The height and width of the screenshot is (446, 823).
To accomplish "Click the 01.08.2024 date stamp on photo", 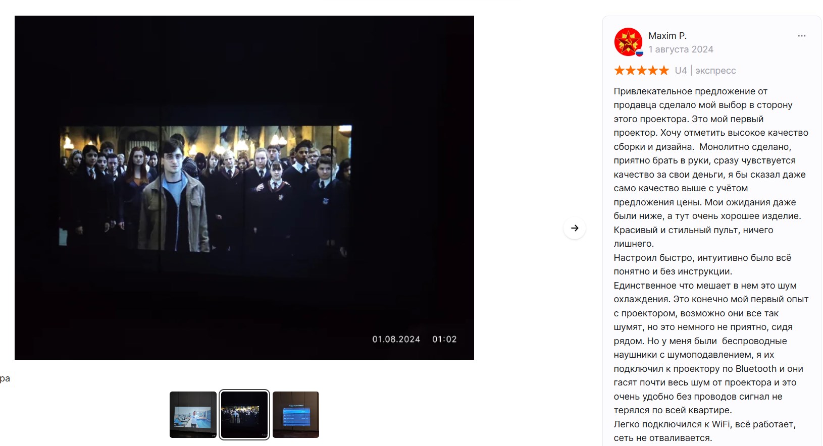I will tap(396, 340).
